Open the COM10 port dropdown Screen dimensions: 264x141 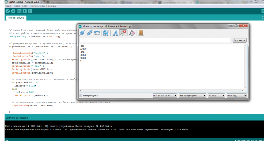tap(217, 96)
